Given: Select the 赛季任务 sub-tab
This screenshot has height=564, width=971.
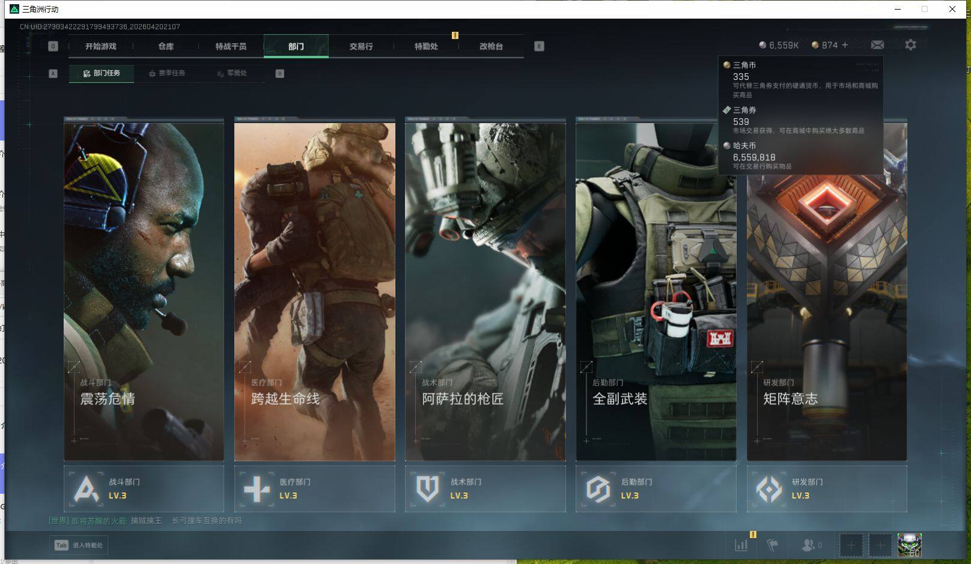Looking at the screenshot, I should (168, 73).
